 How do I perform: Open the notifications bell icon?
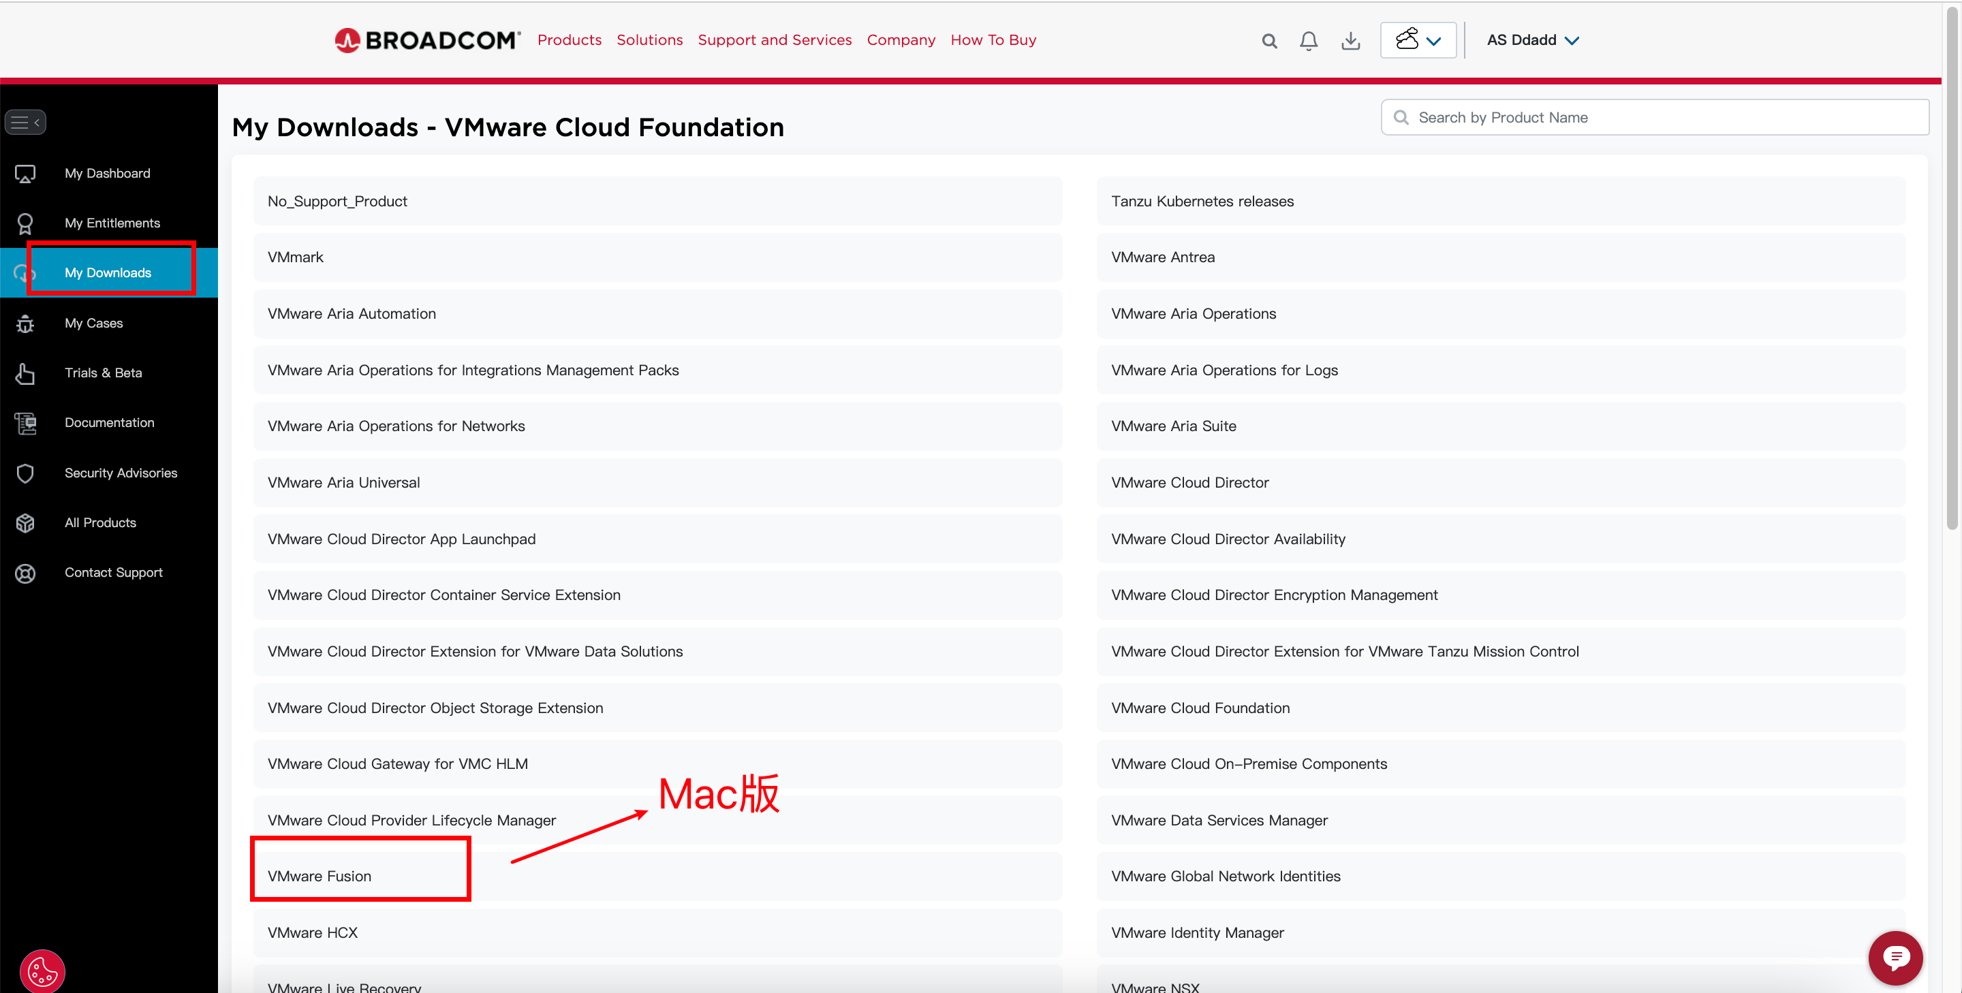[1309, 40]
